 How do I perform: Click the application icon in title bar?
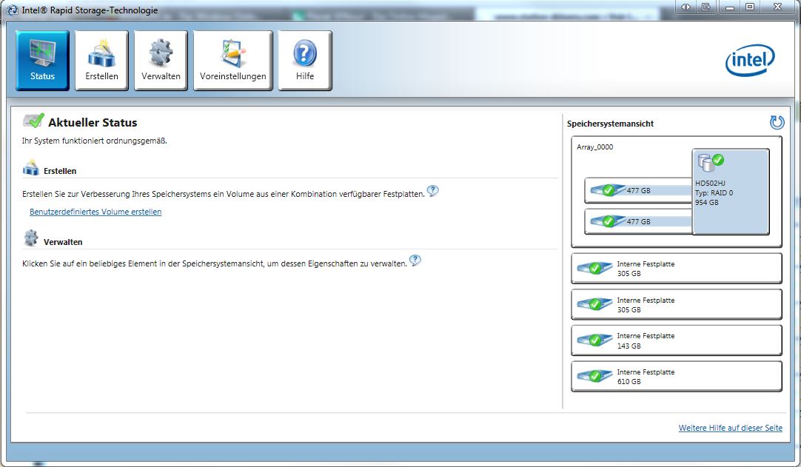[x=13, y=10]
